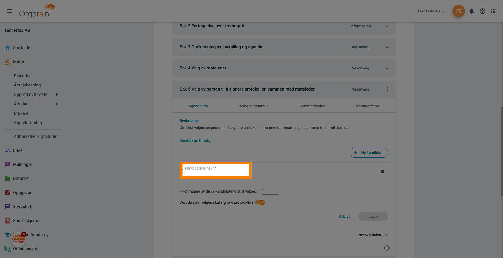Open Administrer signaturer in the sidebar

(x=35, y=136)
